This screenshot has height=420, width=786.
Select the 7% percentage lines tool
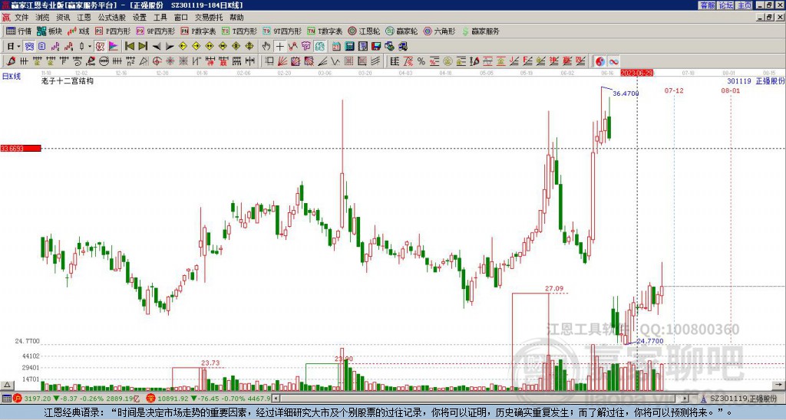[408, 61]
